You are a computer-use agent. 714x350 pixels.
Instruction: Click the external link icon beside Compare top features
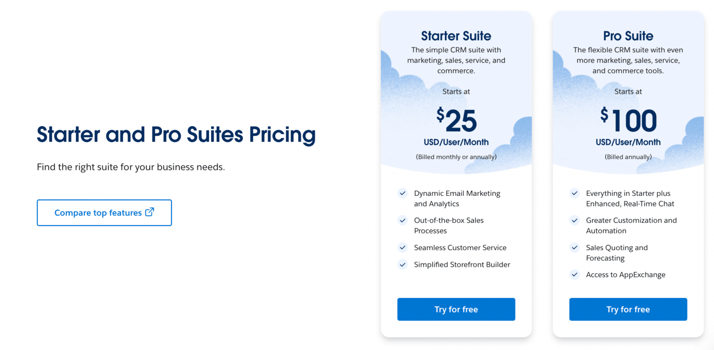[x=150, y=212]
